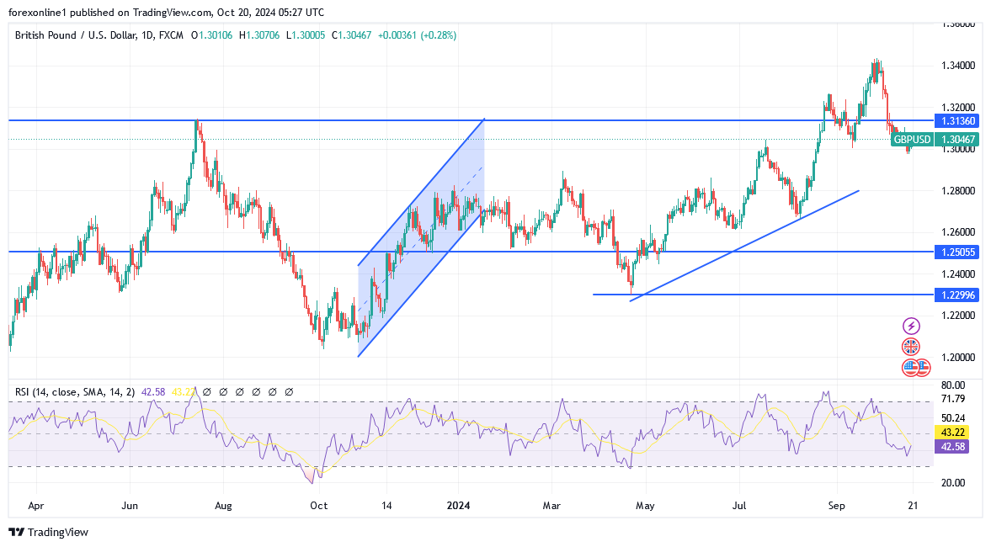Screen dimensions: 991x547
Task: Click the US flags event icon
Action: click(916, 367)
